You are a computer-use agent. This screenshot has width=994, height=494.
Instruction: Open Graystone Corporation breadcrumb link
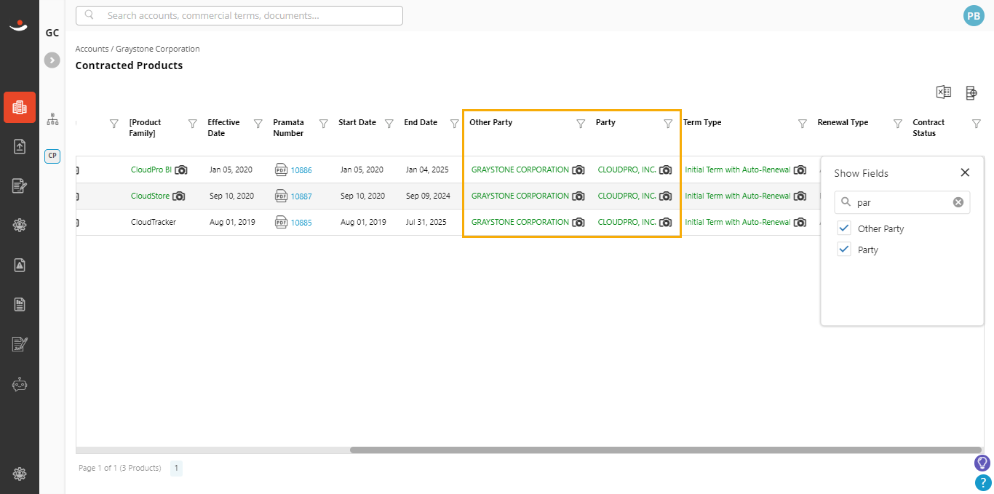click(x=158, y=49)
